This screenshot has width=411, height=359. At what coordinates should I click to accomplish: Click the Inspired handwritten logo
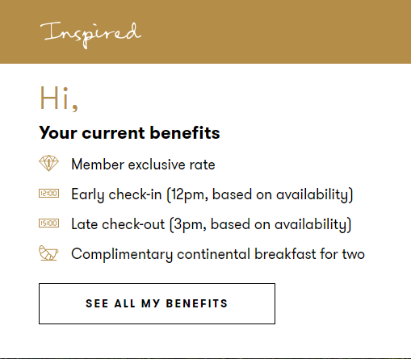coord(90,35)
